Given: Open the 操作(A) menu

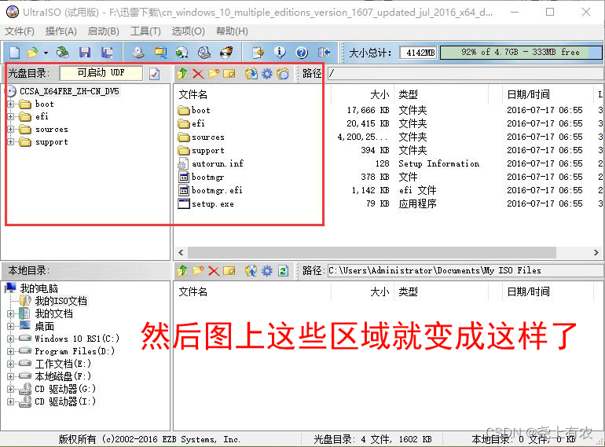Looking at the screenshot, I should [x=61, y=31].
